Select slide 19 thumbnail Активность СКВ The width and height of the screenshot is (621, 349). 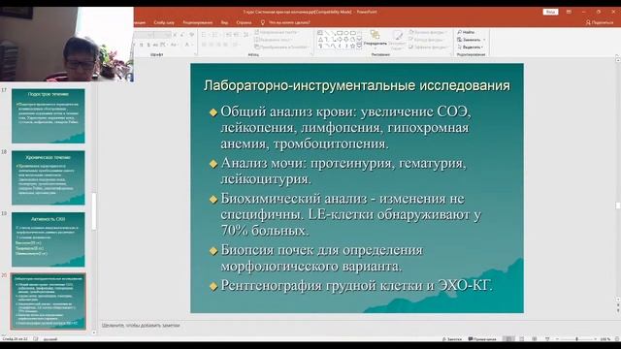pyautogui.click(x=48, y=239)
